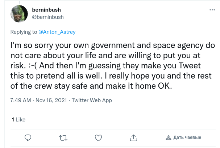Open the share tweet icon

coord(133,137)
